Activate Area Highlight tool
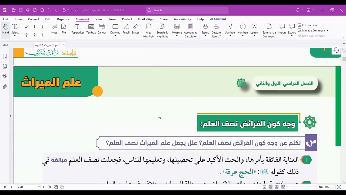This screenshot has height=195, width=346. (x=149, y=31)
